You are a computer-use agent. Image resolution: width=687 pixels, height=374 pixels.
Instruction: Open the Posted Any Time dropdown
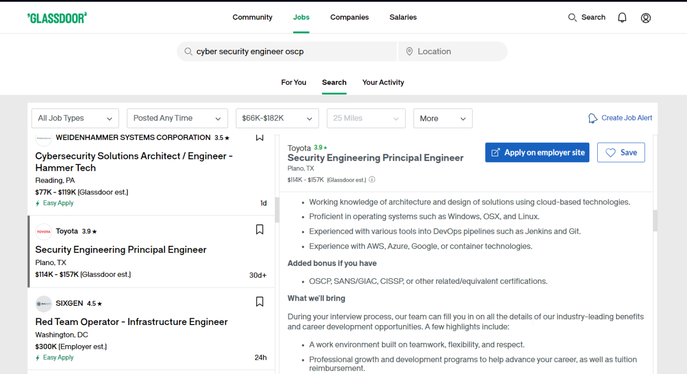[x=177, y=118]
